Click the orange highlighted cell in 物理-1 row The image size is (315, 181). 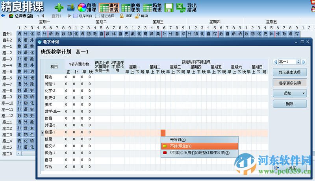point(163,133)
